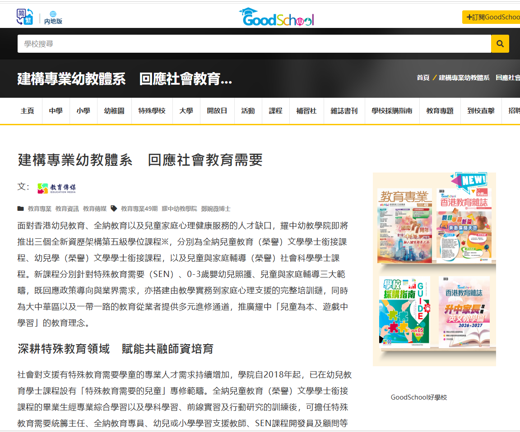
Task: Open the 耀中幼教學院 tag link
Action: tap(179, 209)
